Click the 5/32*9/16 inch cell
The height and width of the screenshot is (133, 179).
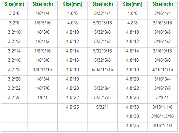(102, 52)
